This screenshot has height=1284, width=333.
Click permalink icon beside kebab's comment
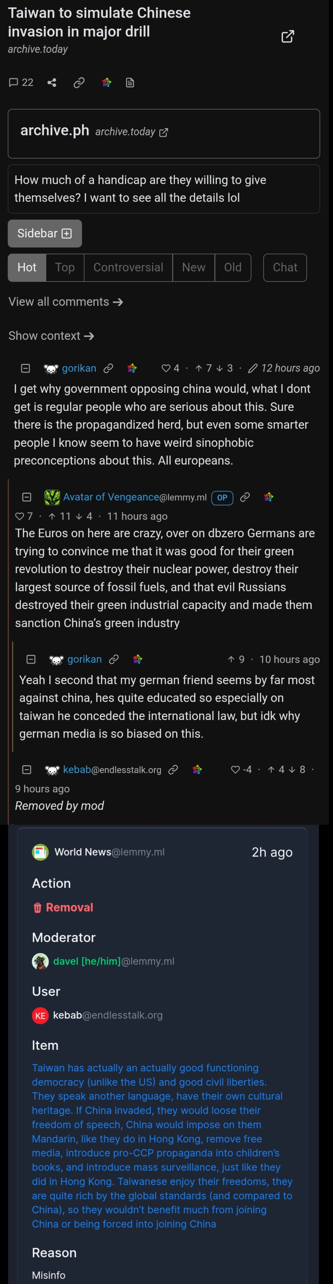[x=173, y=770]
